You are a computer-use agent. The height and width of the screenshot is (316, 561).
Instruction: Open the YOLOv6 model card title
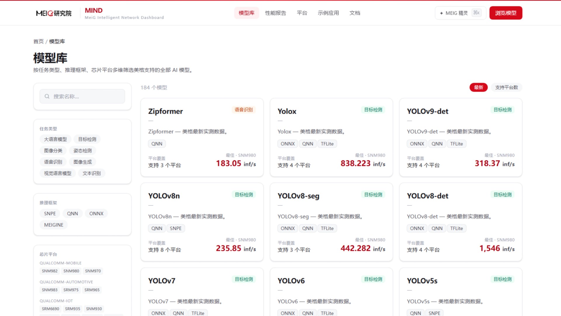tap(291, 281)
